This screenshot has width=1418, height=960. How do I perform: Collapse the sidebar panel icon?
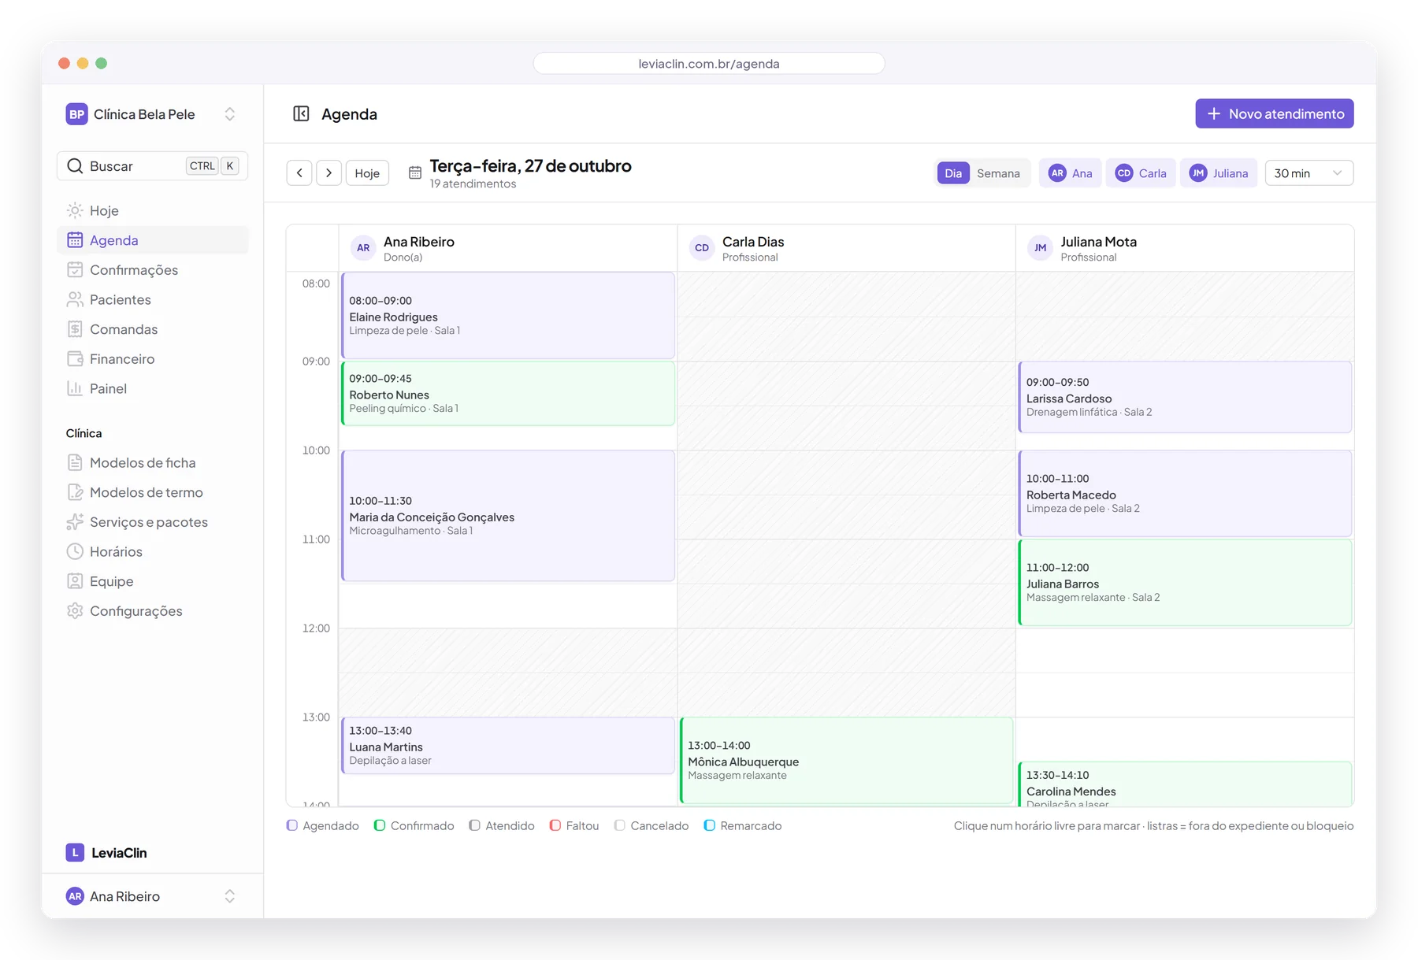point(301,113)
